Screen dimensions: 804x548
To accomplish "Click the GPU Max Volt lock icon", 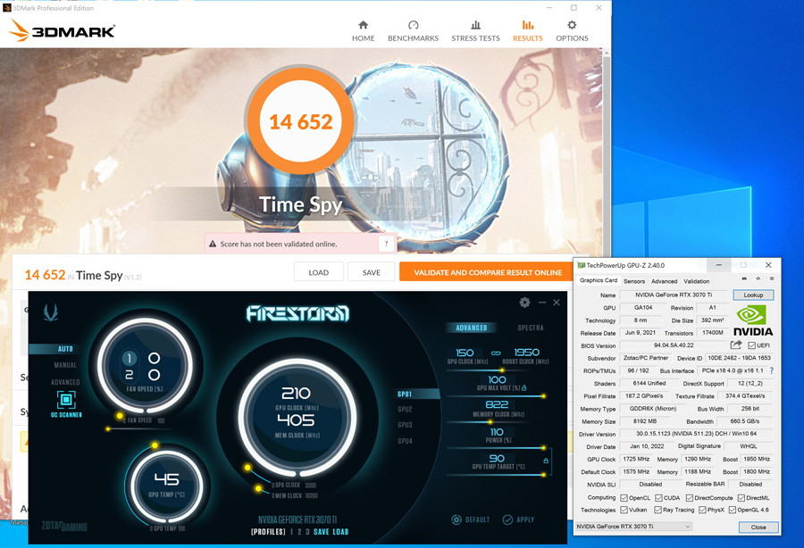I will (524, 387).
